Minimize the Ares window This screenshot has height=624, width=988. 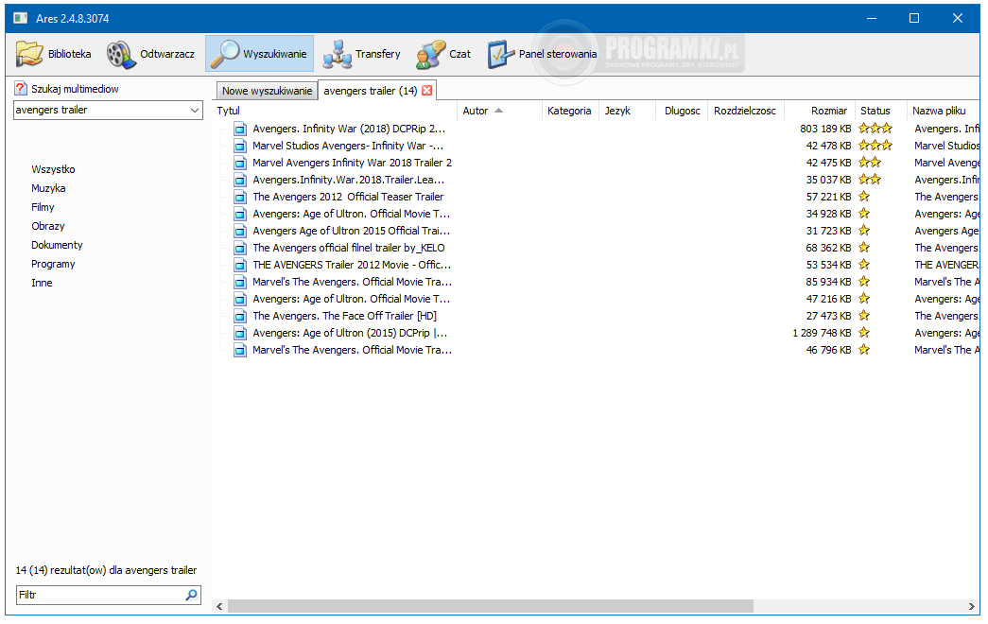pos(872,18)
